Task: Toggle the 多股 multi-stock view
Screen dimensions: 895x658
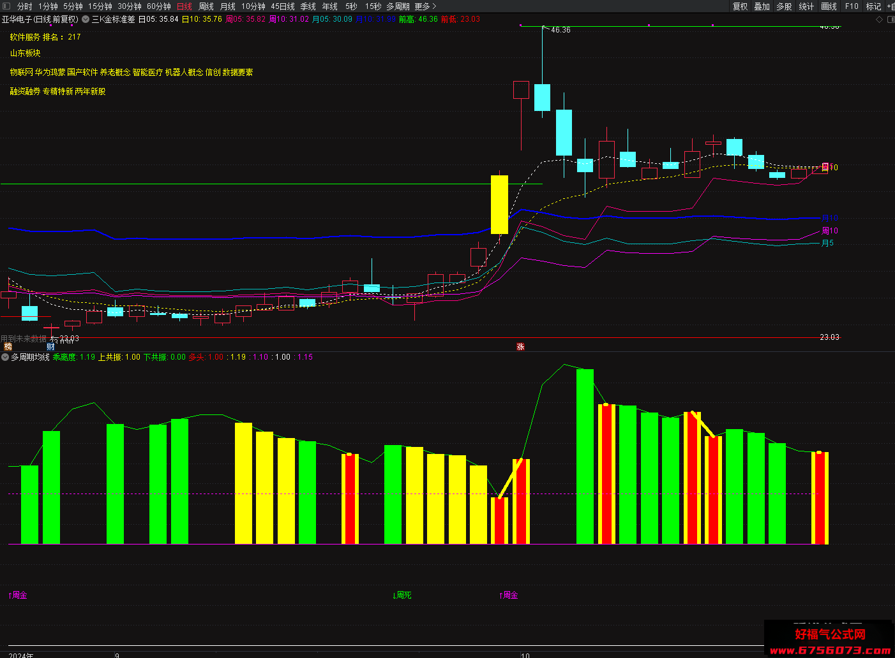Action: (x=784, y=6)
